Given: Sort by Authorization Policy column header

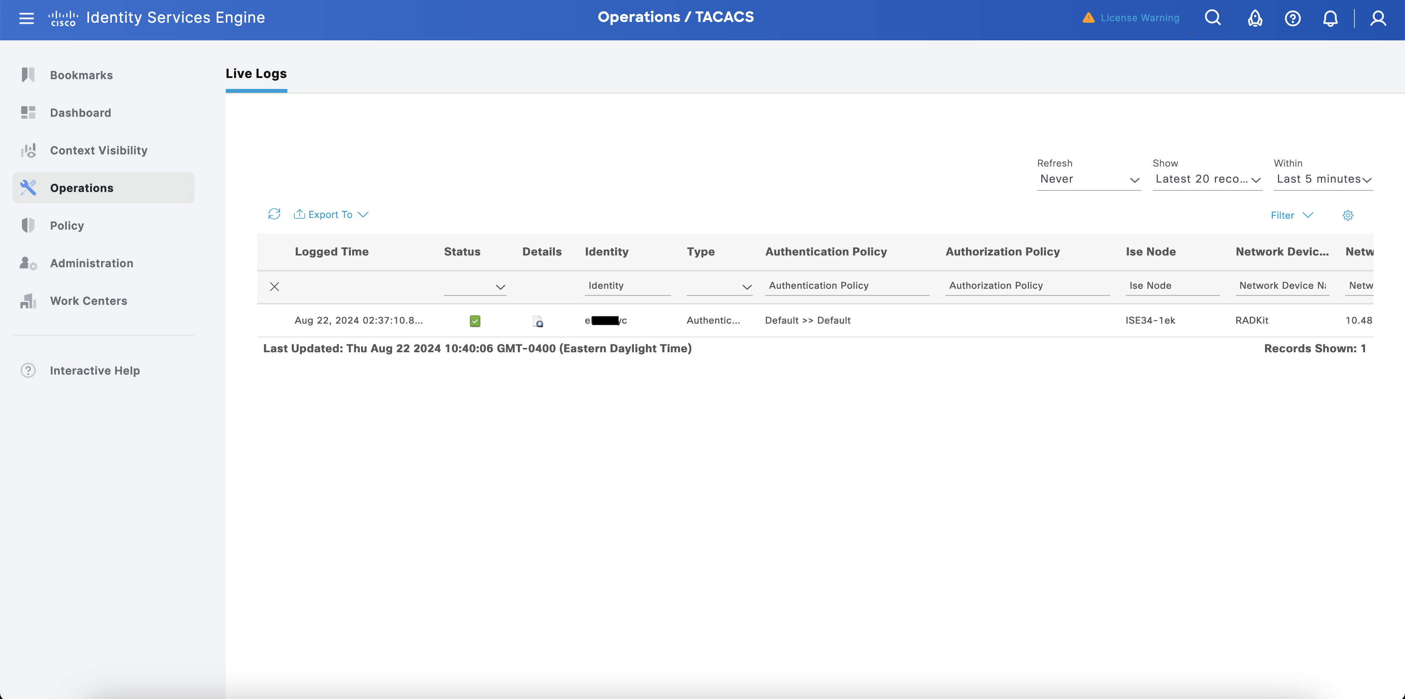Looking at the screenshot, I should [x=1002, y=252].
